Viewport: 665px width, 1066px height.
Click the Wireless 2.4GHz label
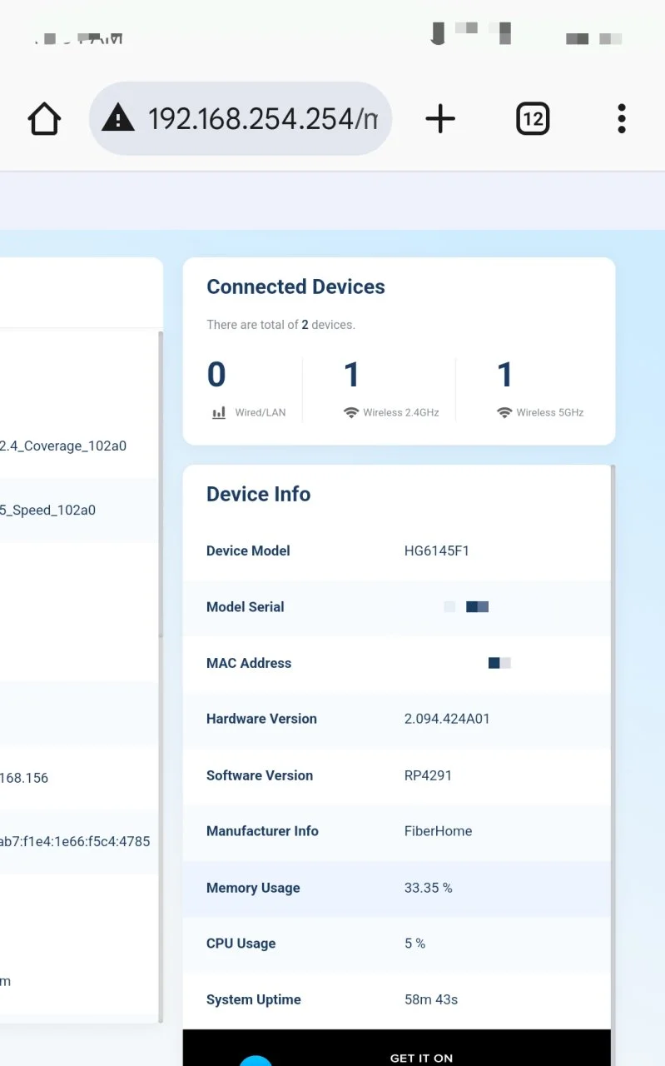[401, 412]
